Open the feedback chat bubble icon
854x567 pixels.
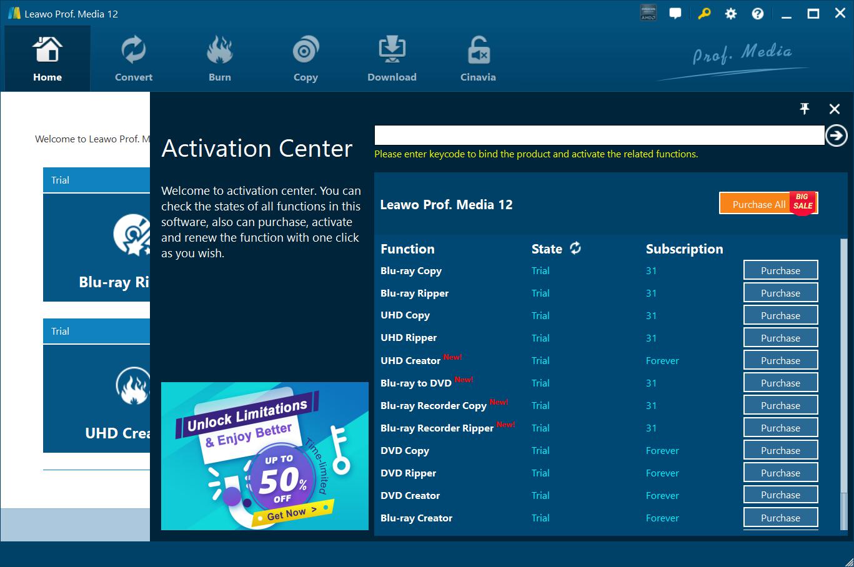coord(675,13)
